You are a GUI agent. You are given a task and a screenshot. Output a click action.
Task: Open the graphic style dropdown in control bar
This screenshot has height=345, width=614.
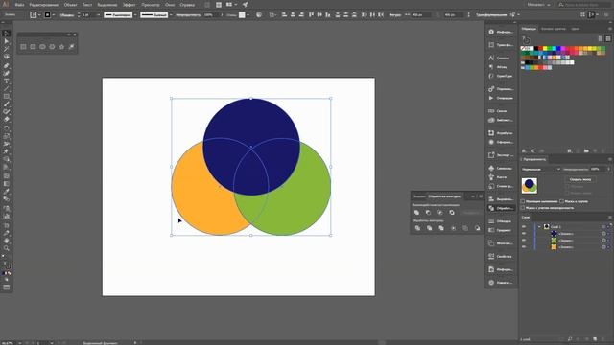click(248, 15)
